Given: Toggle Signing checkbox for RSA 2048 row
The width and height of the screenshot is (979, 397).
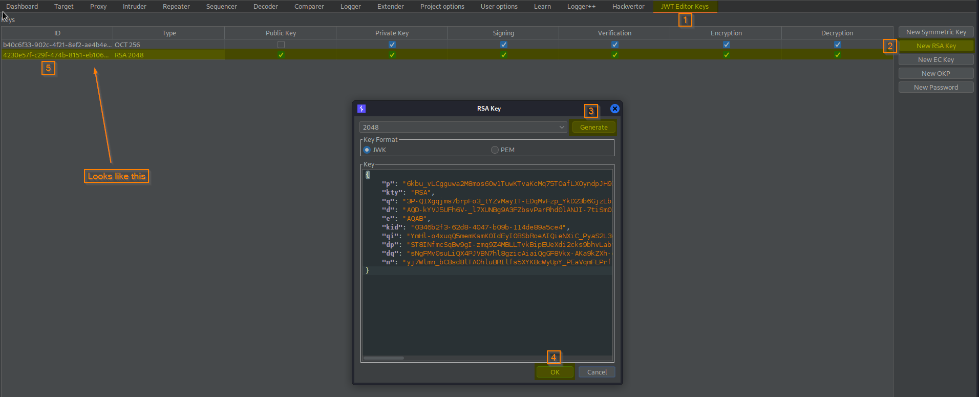Looking at the screenshot, I should click(504, 55).
